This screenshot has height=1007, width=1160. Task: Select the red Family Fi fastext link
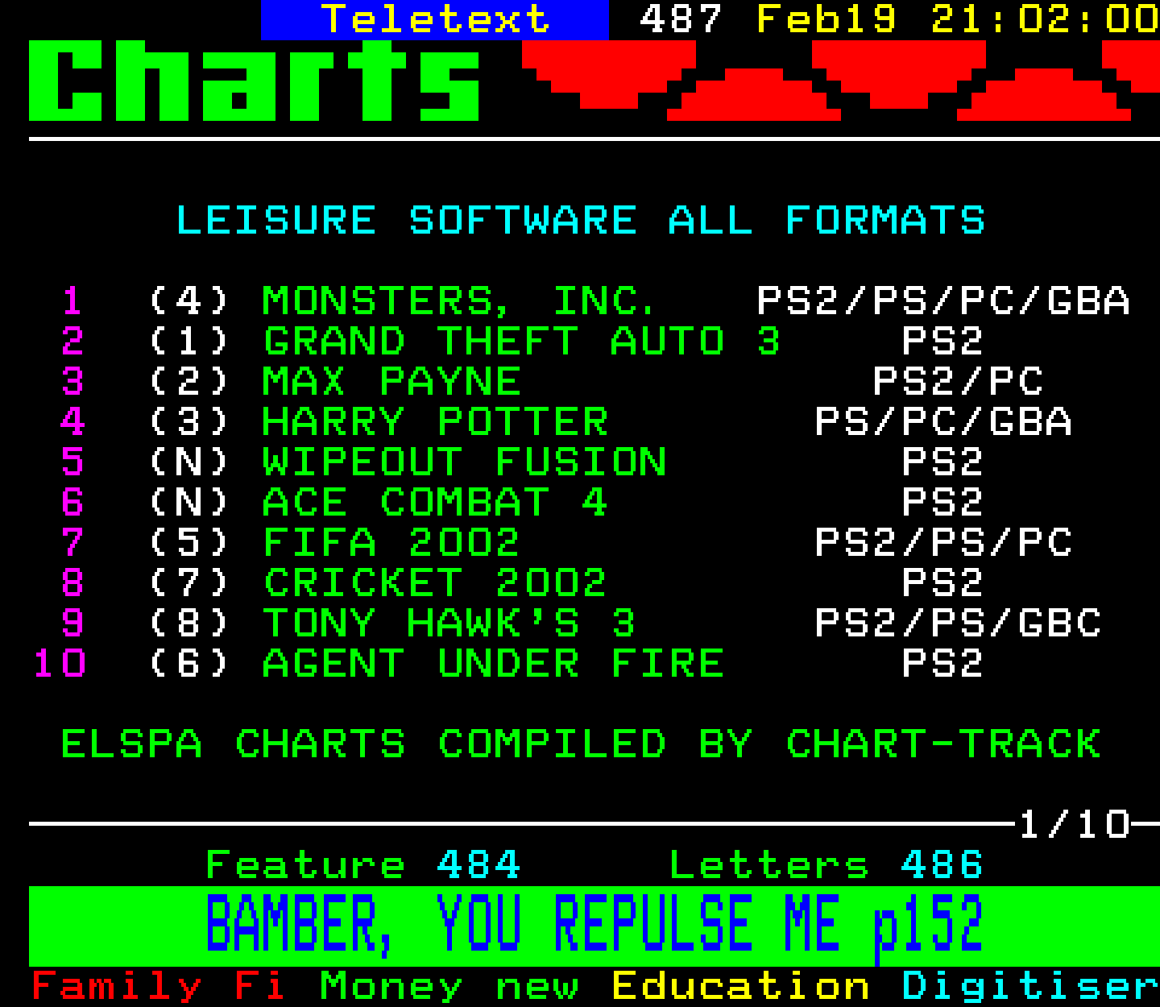pos(158,986)
